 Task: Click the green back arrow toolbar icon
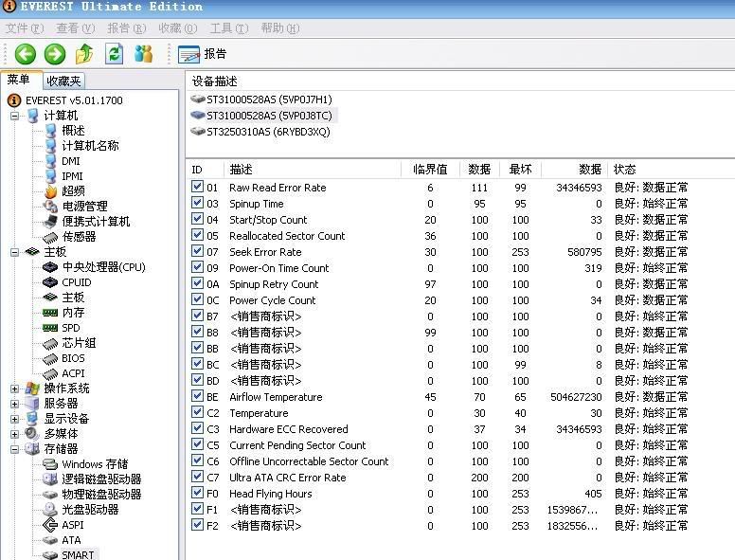click(x=25, y=54)
